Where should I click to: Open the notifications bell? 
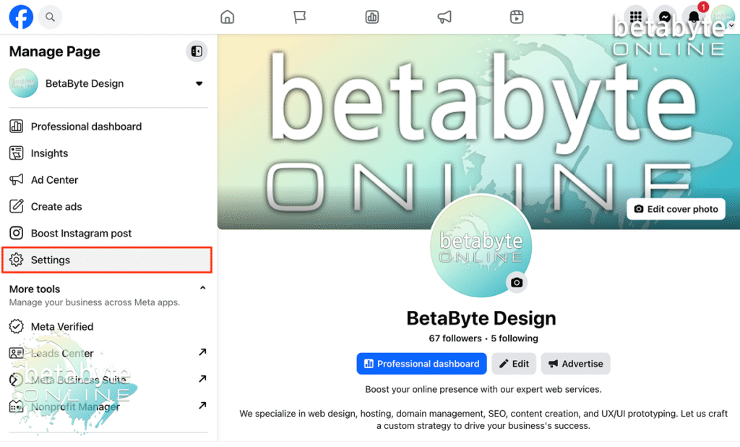[694, 17]
